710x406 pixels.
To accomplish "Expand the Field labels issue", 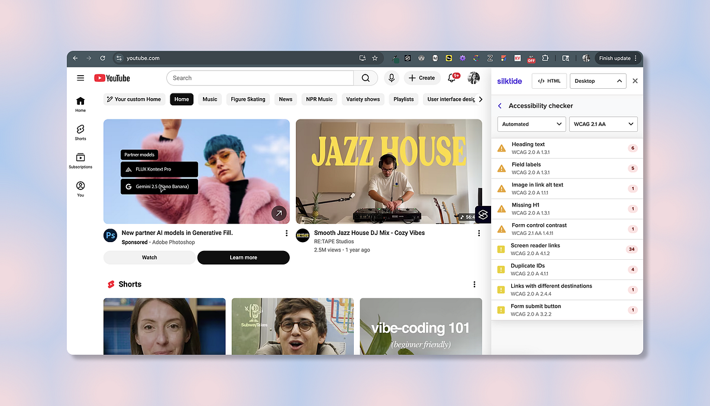I will point(567,168).
